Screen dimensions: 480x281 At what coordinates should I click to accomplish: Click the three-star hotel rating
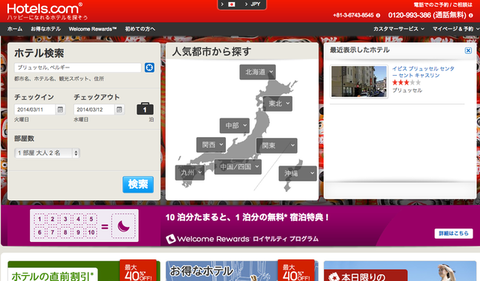pyautogui.click(x=406, y=82)
